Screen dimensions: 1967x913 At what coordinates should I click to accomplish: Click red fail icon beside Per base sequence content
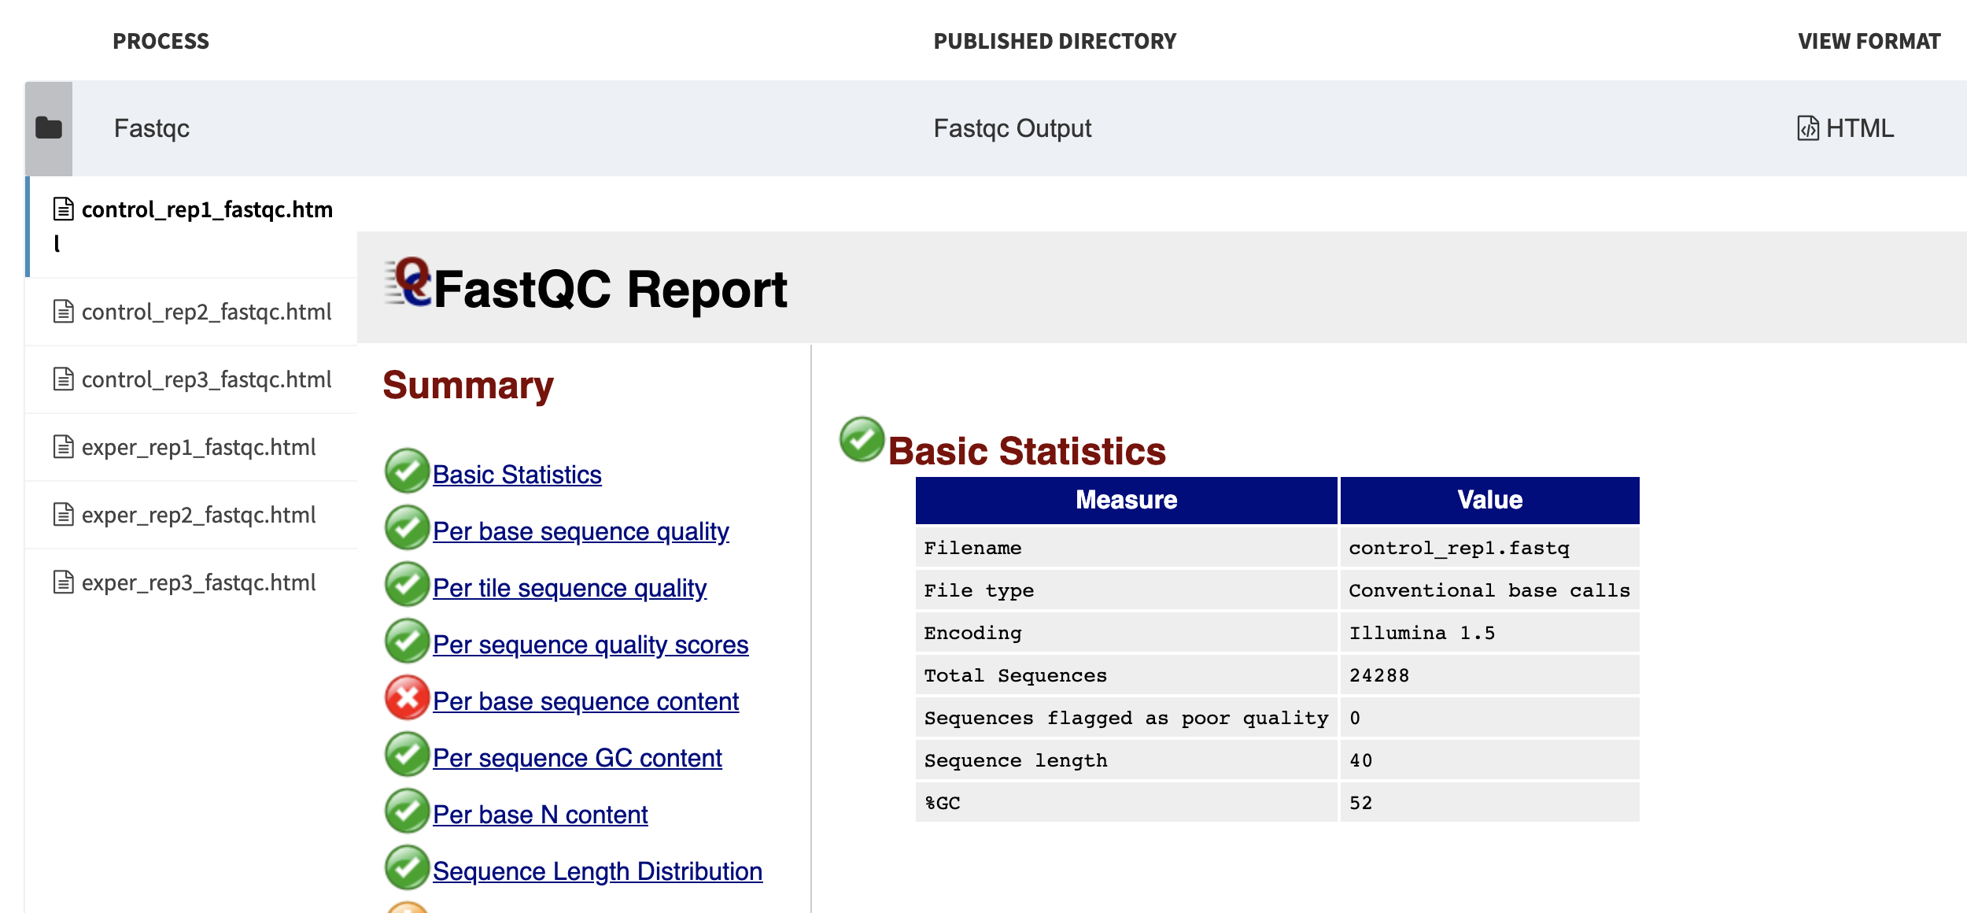coord(407,697)
